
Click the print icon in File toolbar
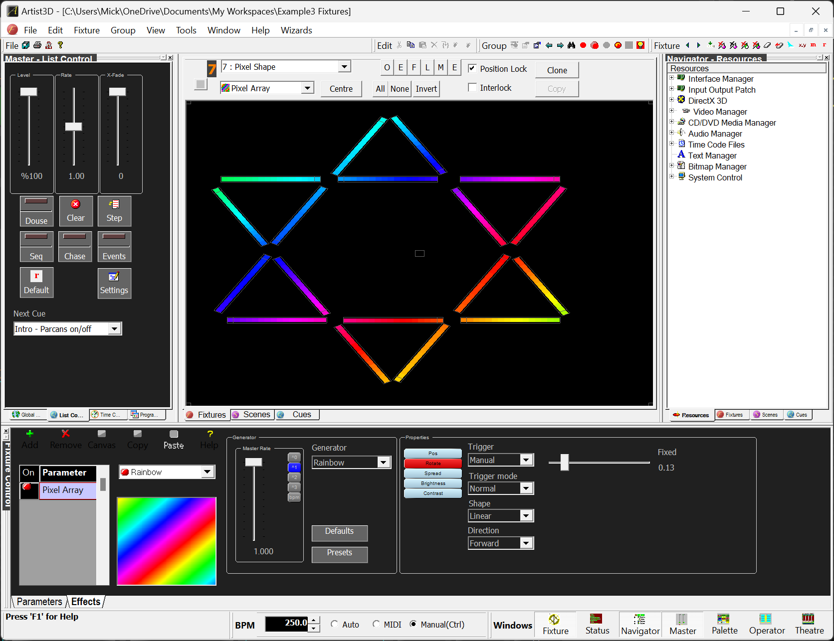37,45
